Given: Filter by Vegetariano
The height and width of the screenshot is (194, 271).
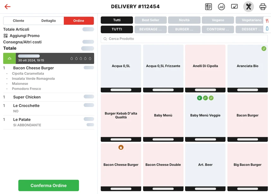Looking at the screenshot, I should pyautogui.click(x=250, y=20).
